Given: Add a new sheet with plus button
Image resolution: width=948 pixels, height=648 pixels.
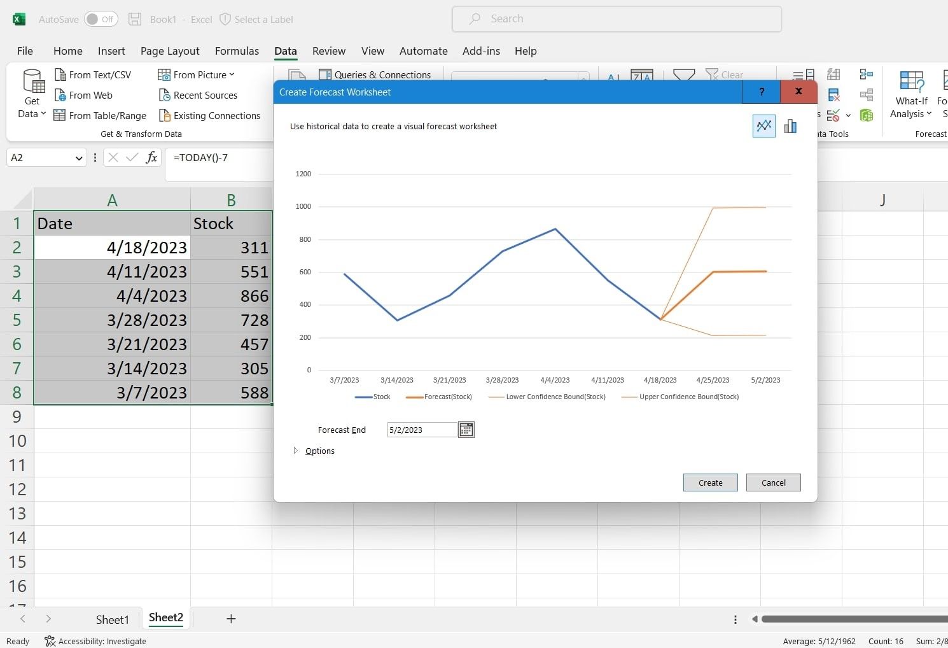Looking at the screenshot, I should pos(231,619).
